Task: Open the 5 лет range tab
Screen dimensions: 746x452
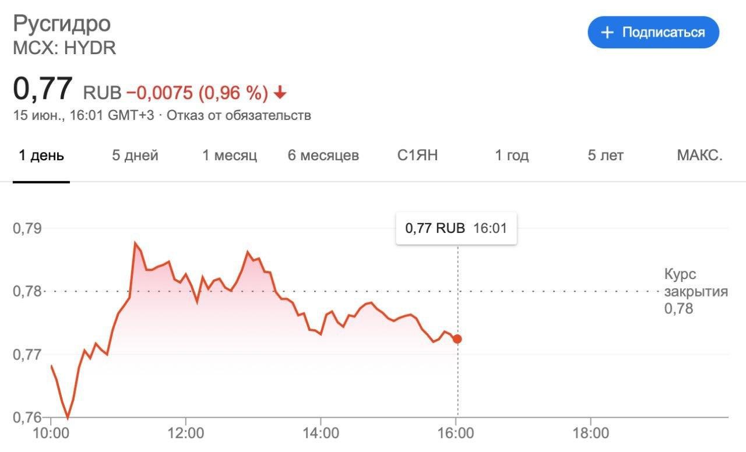Action: tap(606, 156)
